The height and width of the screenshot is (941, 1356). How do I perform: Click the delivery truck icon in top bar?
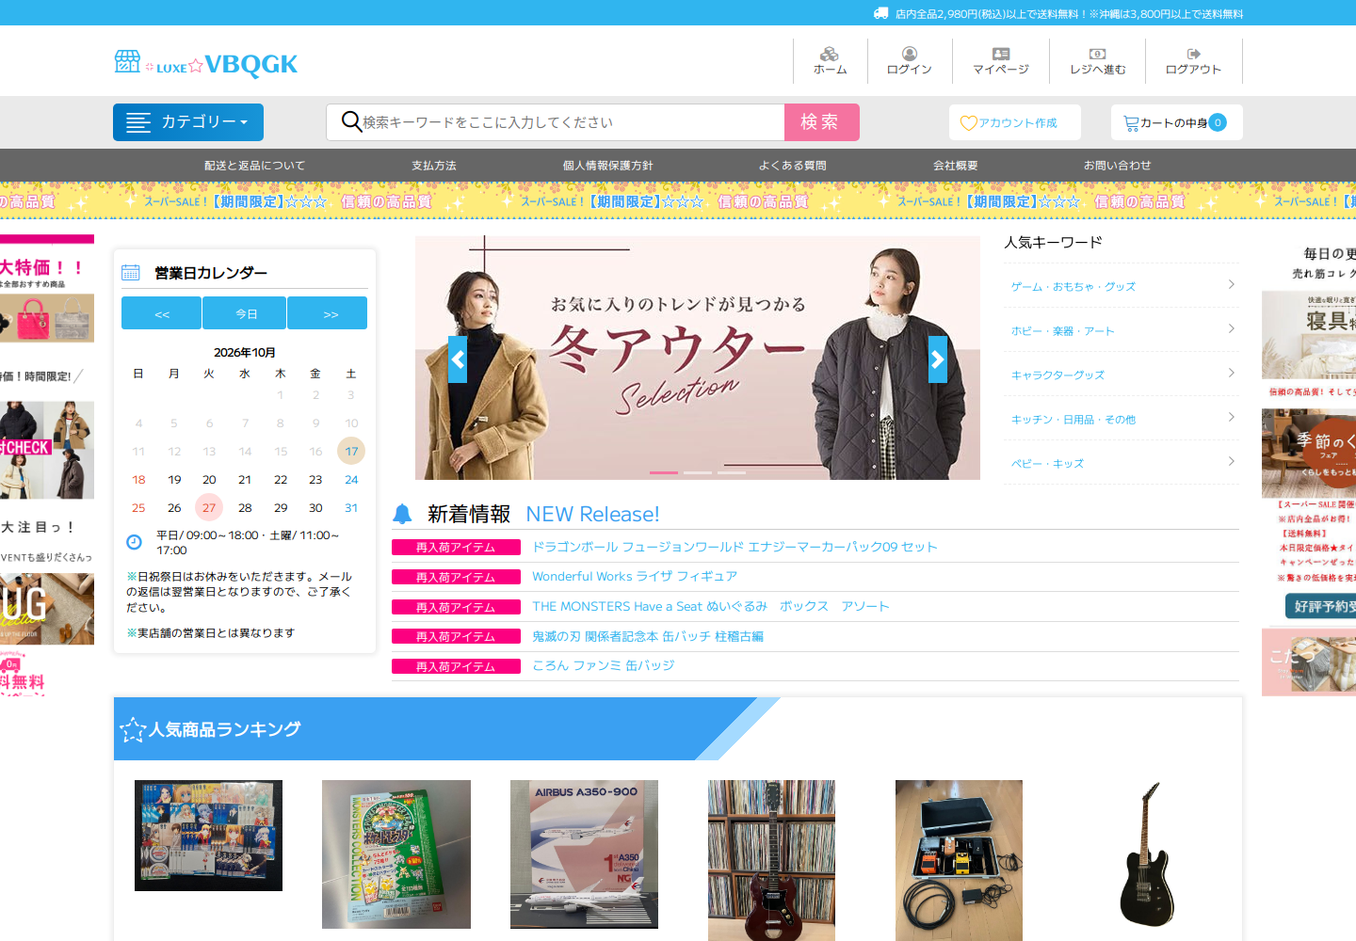[880, 13]
